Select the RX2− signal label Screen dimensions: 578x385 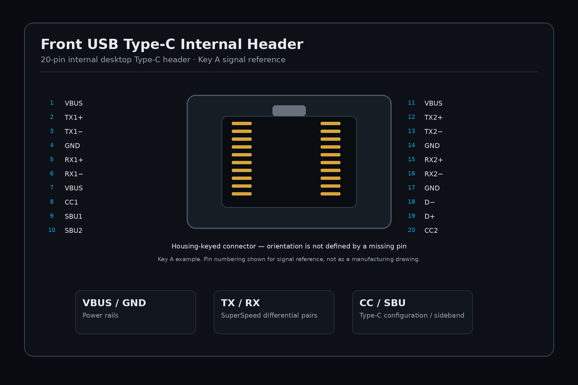click(434, 174)
